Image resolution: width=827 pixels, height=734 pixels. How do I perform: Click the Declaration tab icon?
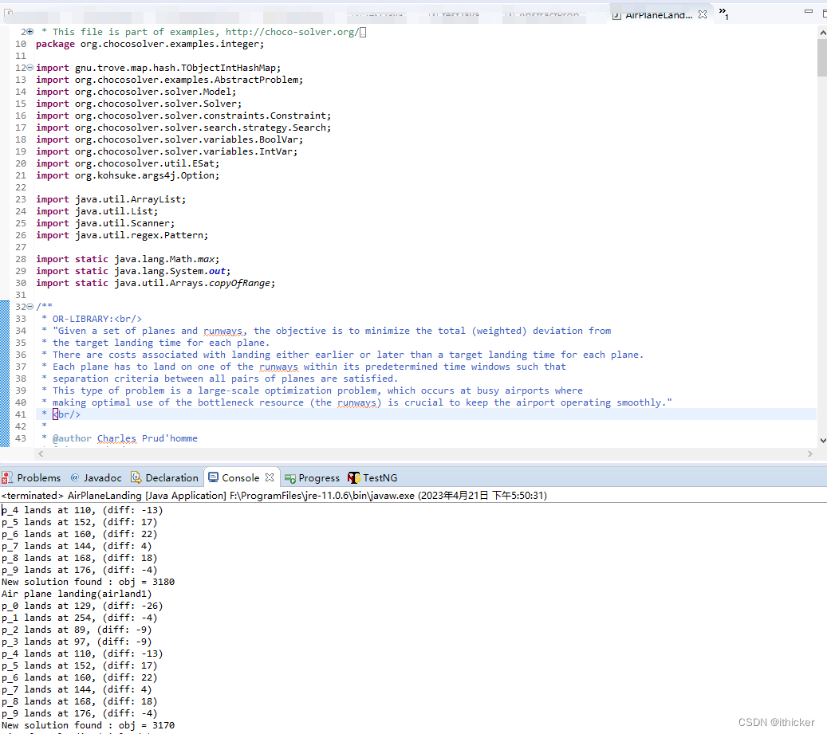coord(136,477)
